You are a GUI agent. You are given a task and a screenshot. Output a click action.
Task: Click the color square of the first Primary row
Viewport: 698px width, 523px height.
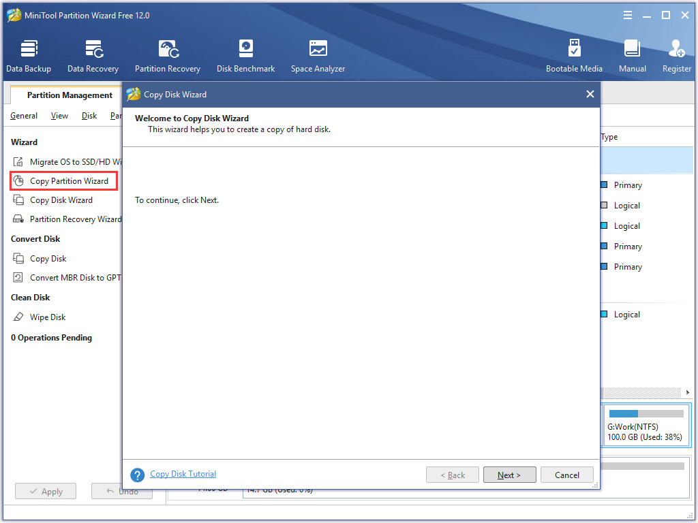[604, 185]
